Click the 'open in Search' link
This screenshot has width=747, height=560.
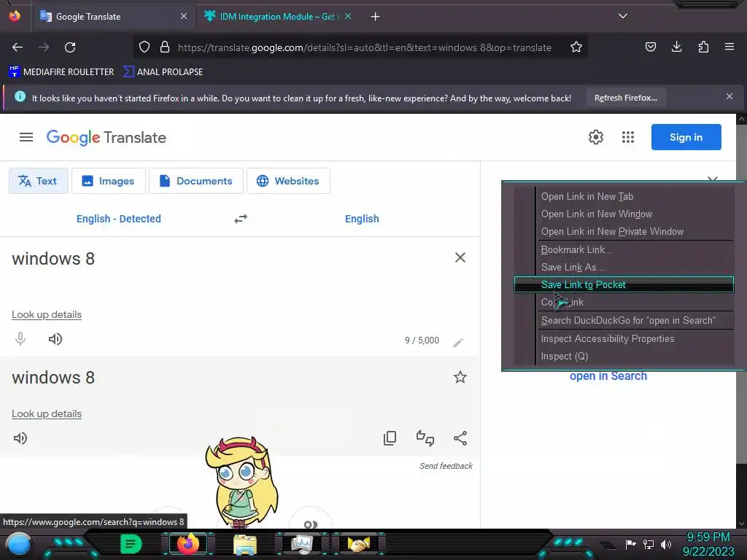coord(608,376)
